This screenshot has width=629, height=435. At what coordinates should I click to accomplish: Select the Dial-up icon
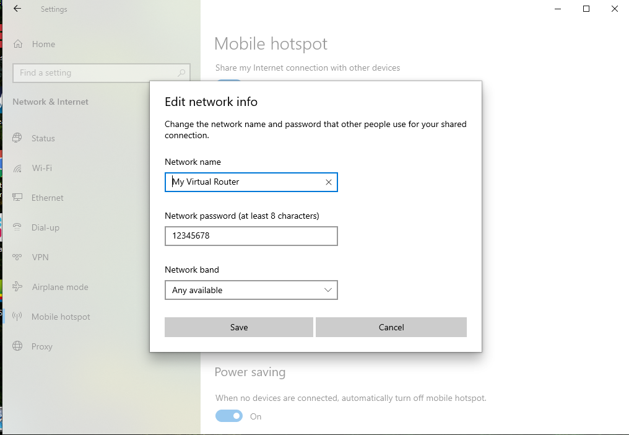click(17, 227)
